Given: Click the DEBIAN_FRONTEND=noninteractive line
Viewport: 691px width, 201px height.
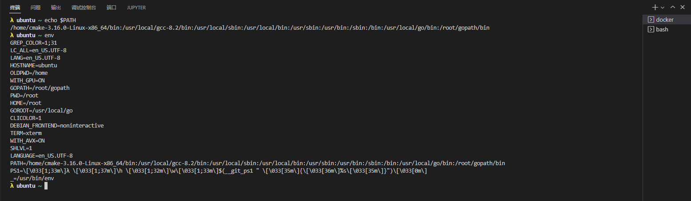Looking at the screenshot, I should click(x=57, y=126).
